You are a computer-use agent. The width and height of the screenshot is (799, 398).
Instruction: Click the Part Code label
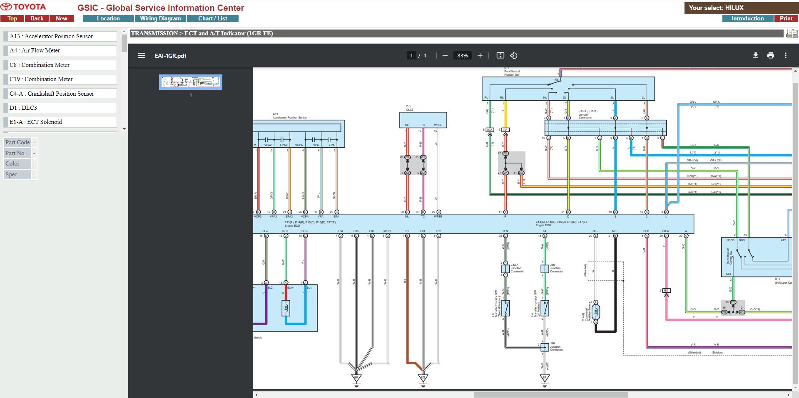click(17, 142)
